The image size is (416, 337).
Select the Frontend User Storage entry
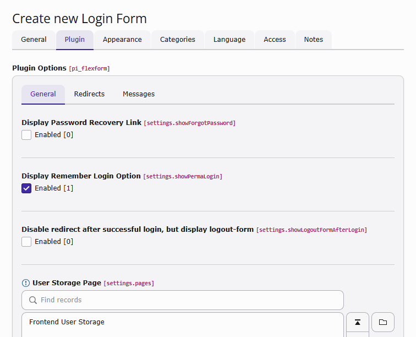point(67,322)
